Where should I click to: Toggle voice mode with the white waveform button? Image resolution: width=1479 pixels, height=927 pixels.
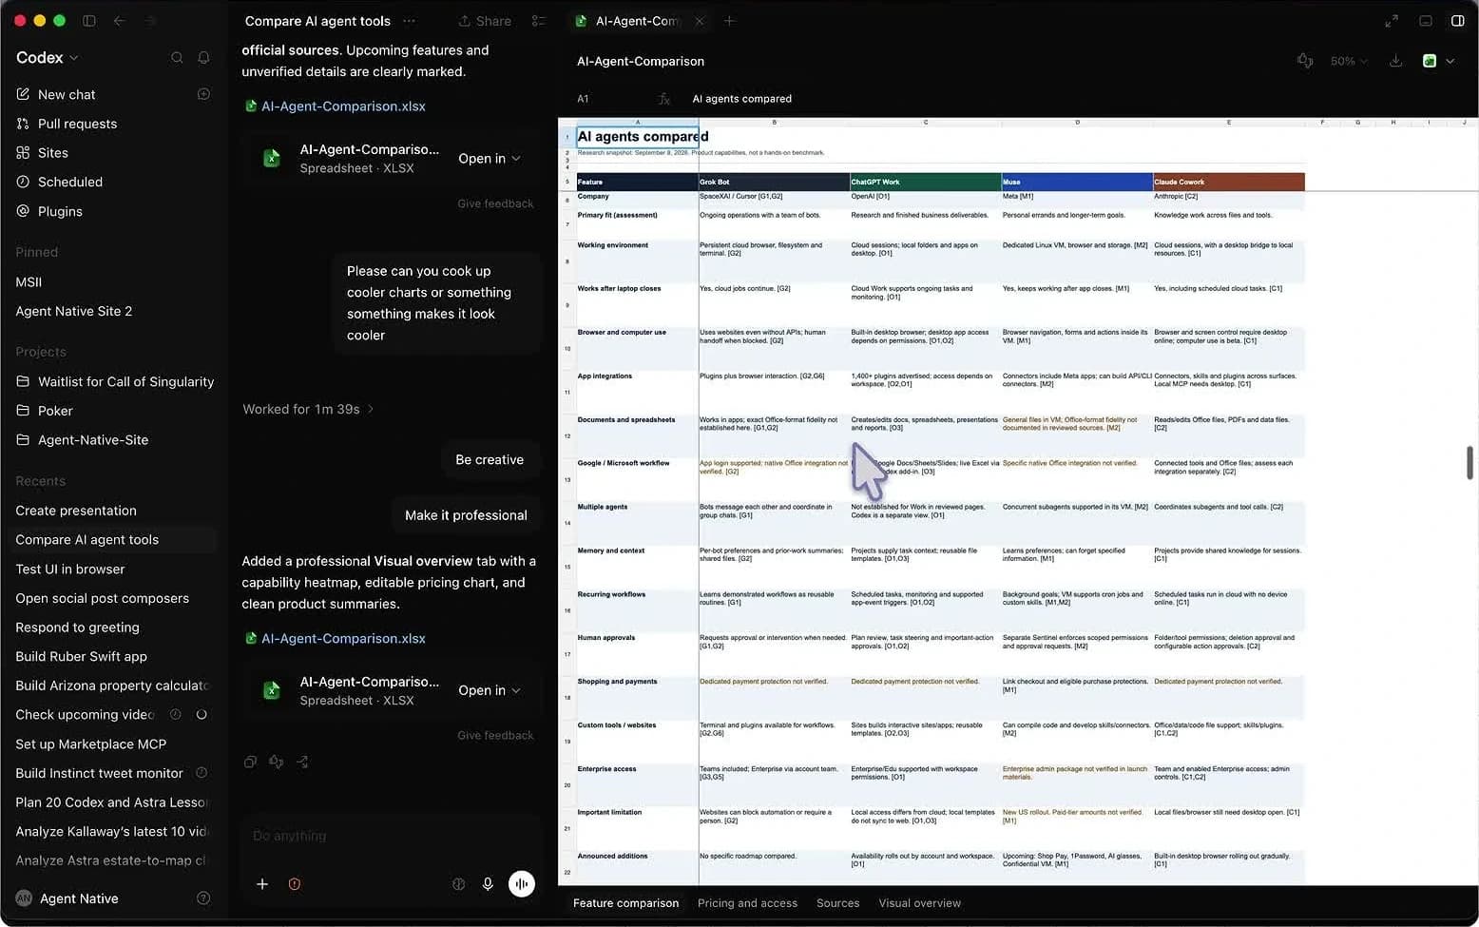(522, 884)
